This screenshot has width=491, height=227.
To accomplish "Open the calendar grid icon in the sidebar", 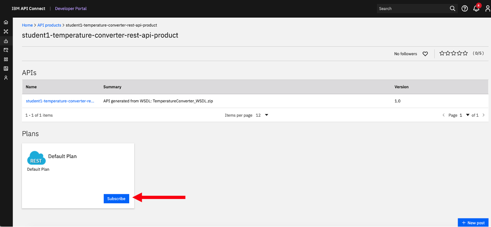I will (6, 68).
